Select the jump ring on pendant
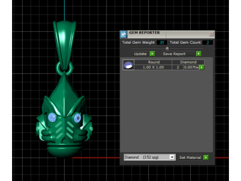Viewport: 241px width, 181px height. pos(64,68)
